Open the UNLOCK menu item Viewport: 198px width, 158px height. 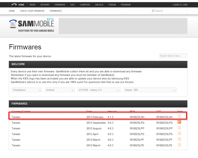coord(99,5)
